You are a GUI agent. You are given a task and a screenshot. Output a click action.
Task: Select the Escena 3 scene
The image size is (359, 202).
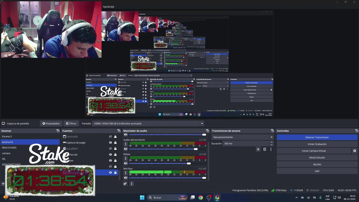coord(30,136)
